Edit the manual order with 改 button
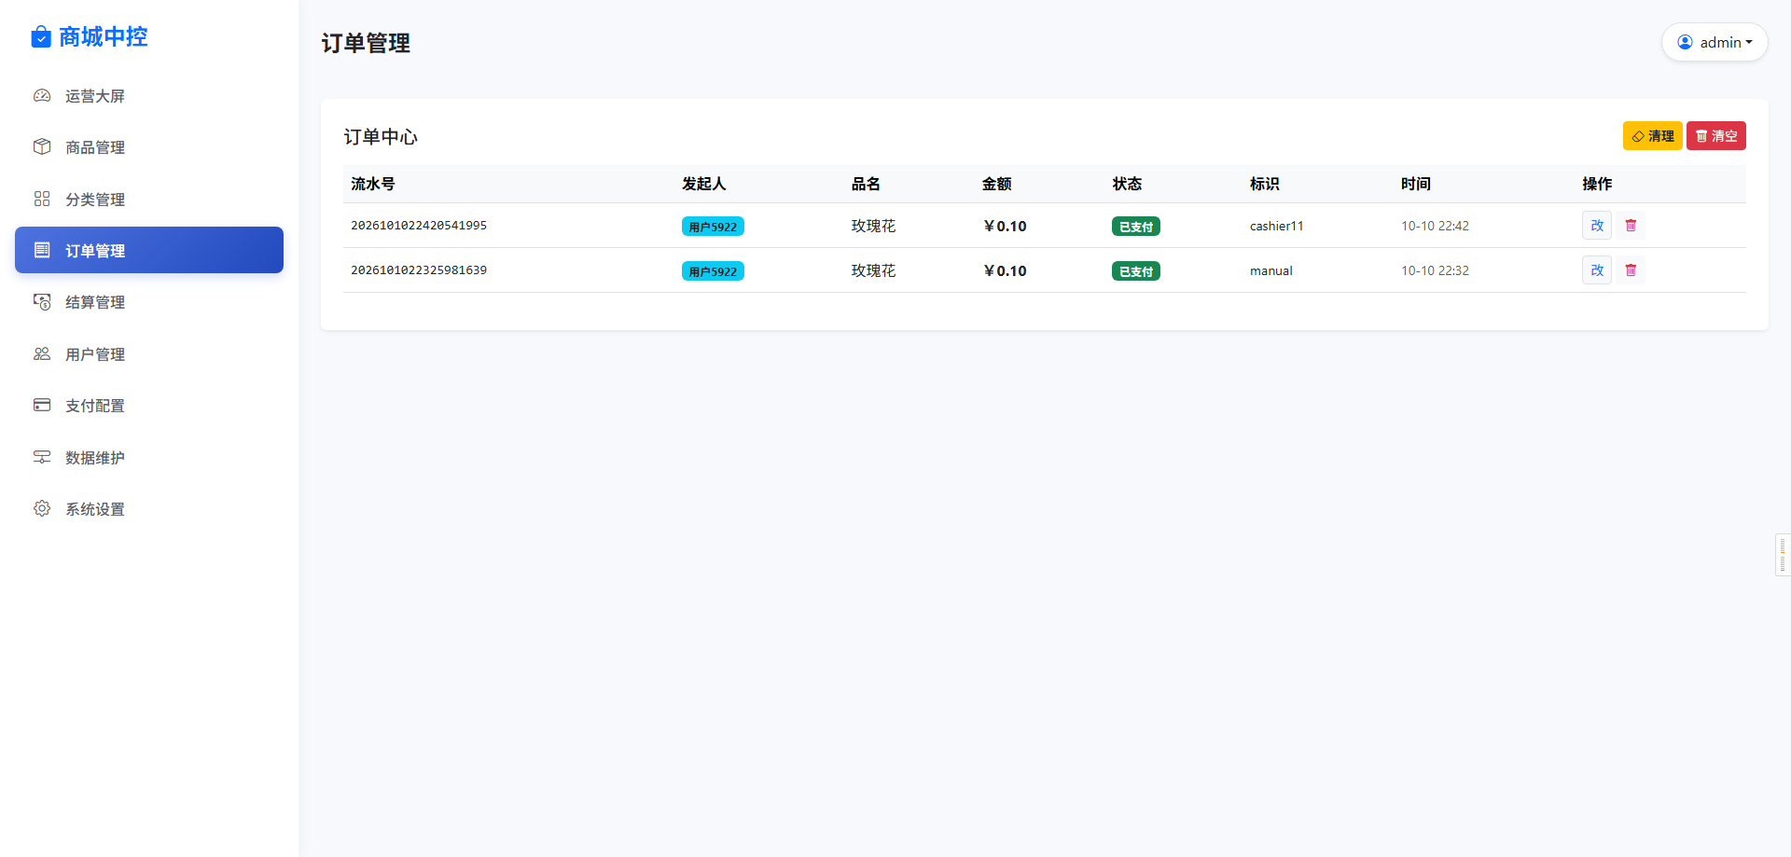 tap(1597, 270)
